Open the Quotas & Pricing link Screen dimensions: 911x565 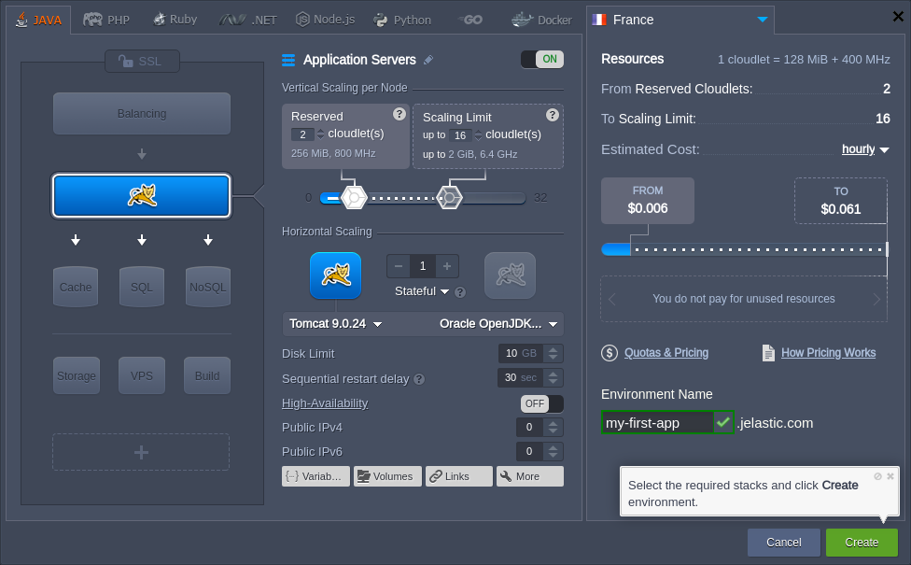pyautogui.click(x=666, y=353)
